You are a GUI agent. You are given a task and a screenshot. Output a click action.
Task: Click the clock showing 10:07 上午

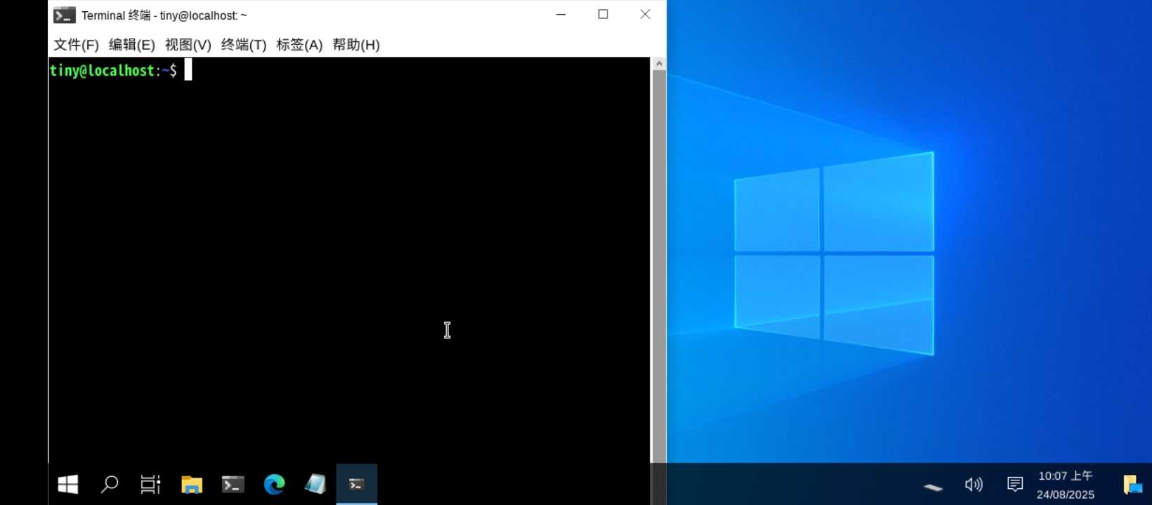coord(1065,485)
